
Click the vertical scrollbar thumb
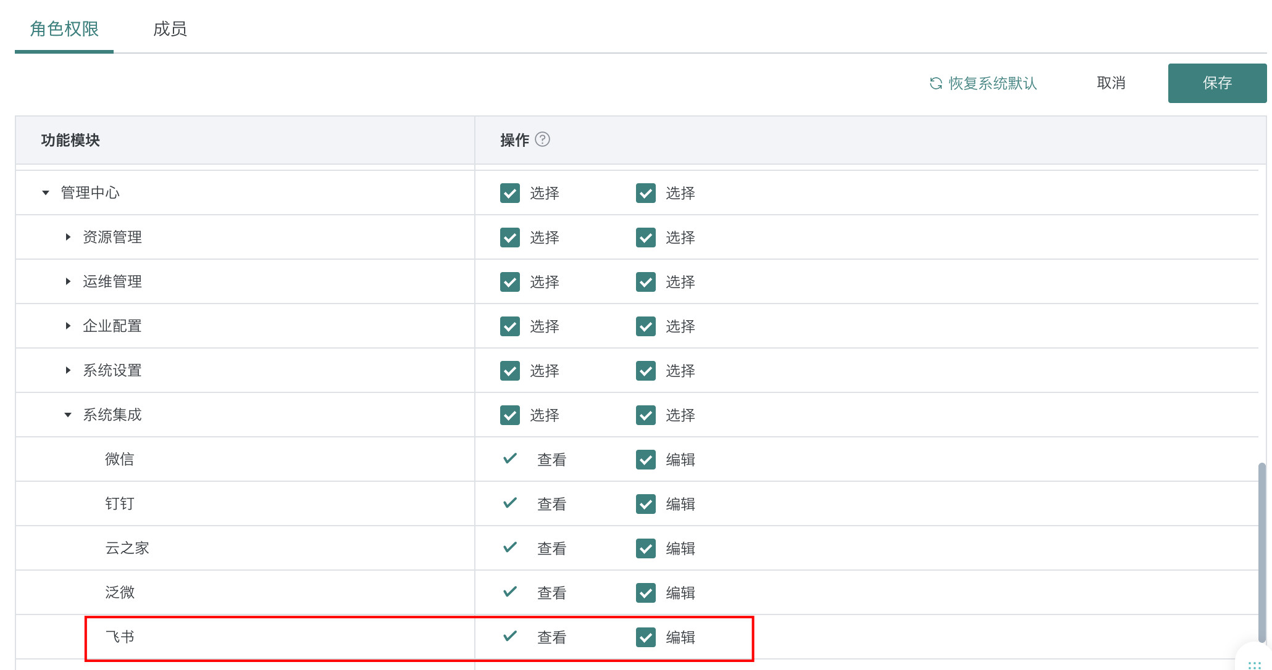(x=1262, y=552)
